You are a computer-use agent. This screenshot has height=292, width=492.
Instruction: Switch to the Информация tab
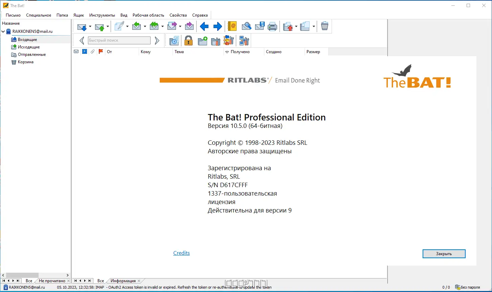pyautogui.click(x=123, y=281)
